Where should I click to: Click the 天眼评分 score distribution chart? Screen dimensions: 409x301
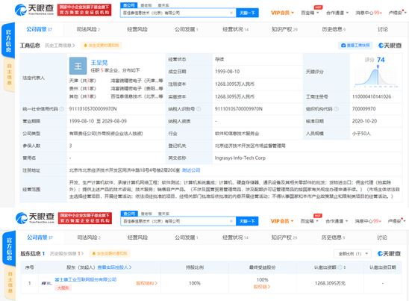coord(376,76)
